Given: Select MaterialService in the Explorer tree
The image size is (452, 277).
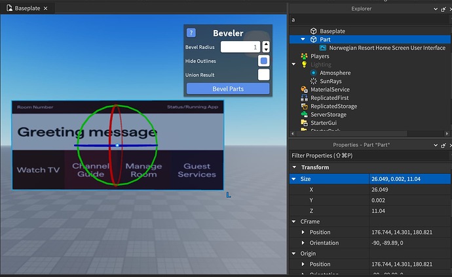Looking at the screenshot, I should tap(330, 90).
